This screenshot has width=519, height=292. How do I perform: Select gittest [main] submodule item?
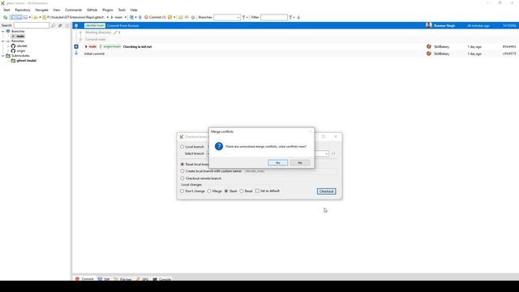pyautogui.click(x=26, y=61)
